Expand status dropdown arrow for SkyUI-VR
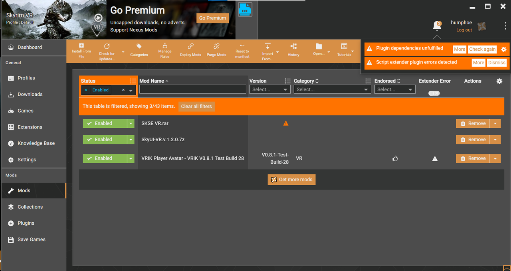This screenshot has height=271, width=511. 131,139
